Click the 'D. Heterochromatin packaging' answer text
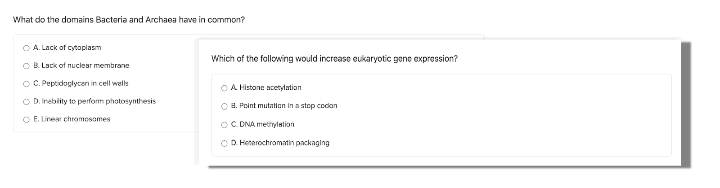 280,143
